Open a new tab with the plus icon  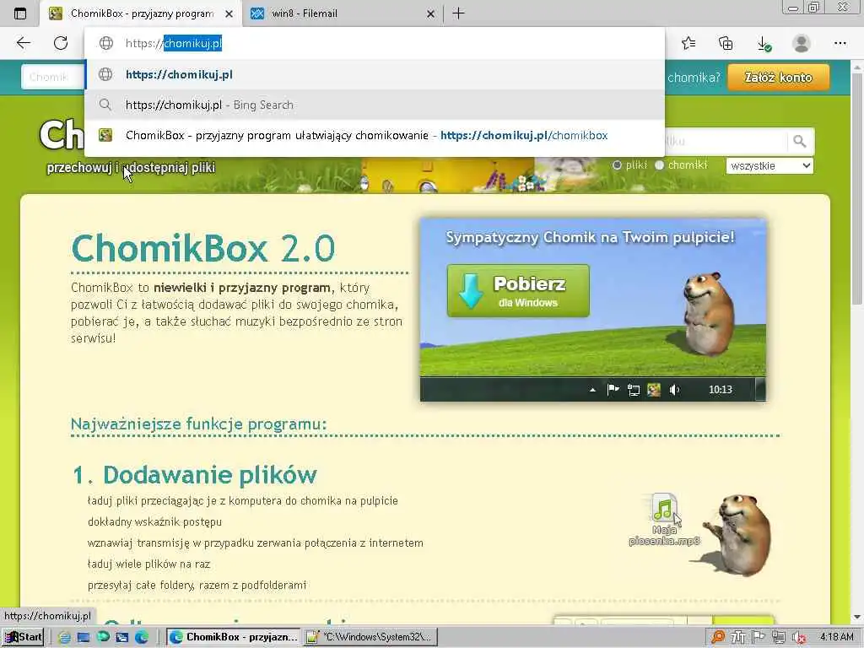tap(458, 13)
